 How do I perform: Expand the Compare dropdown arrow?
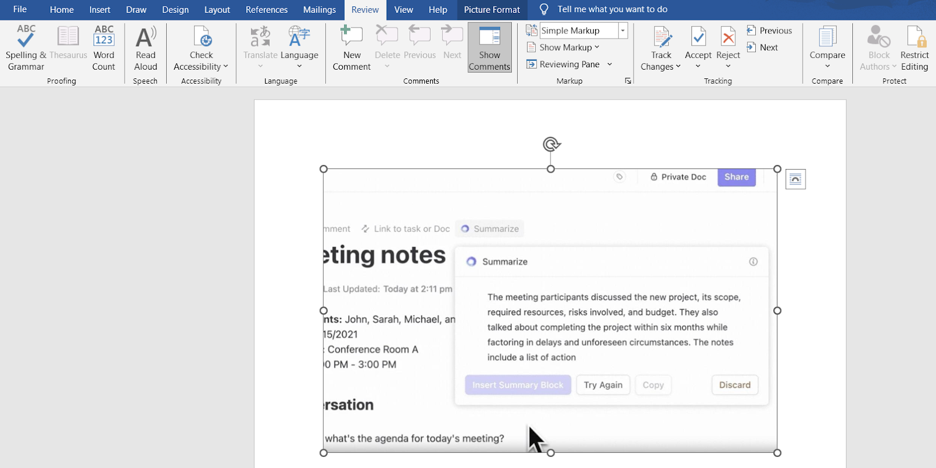coord(827,67)
